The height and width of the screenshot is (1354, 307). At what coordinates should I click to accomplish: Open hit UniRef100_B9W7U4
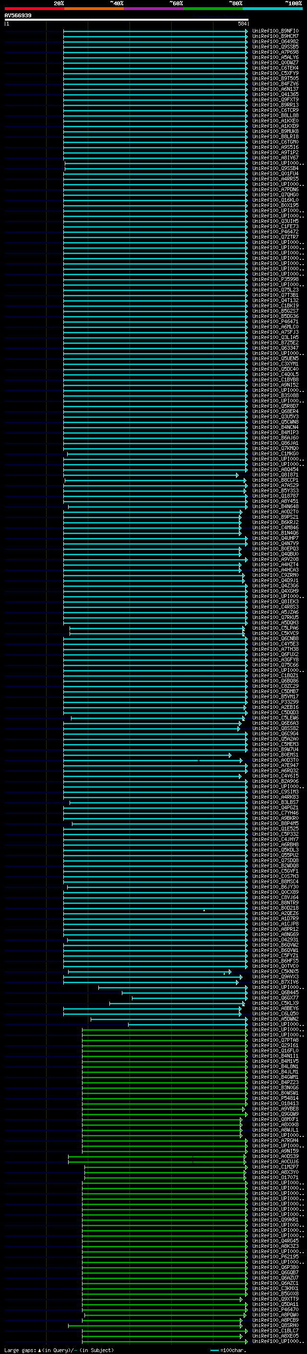pos(275,750)
